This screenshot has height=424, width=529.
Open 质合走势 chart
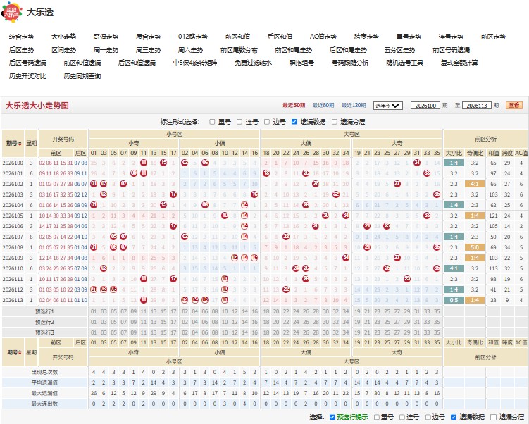click(x=148, y=37)
